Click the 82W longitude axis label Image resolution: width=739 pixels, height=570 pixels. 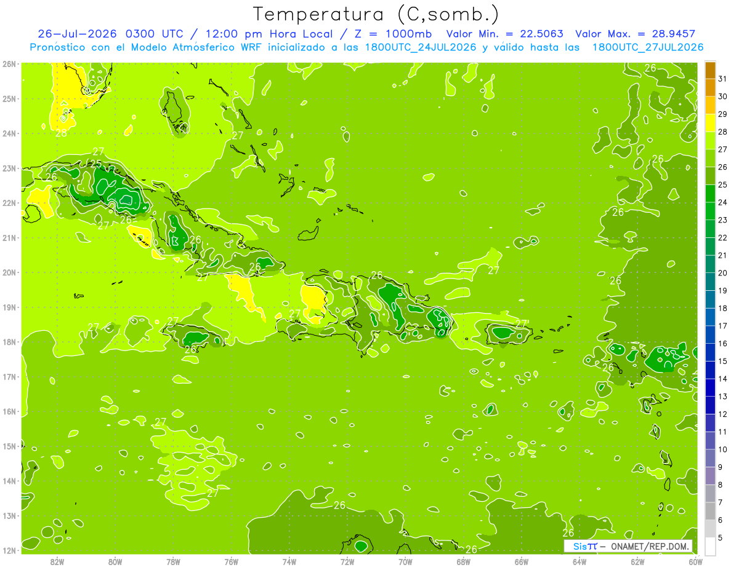click(57, 561)
